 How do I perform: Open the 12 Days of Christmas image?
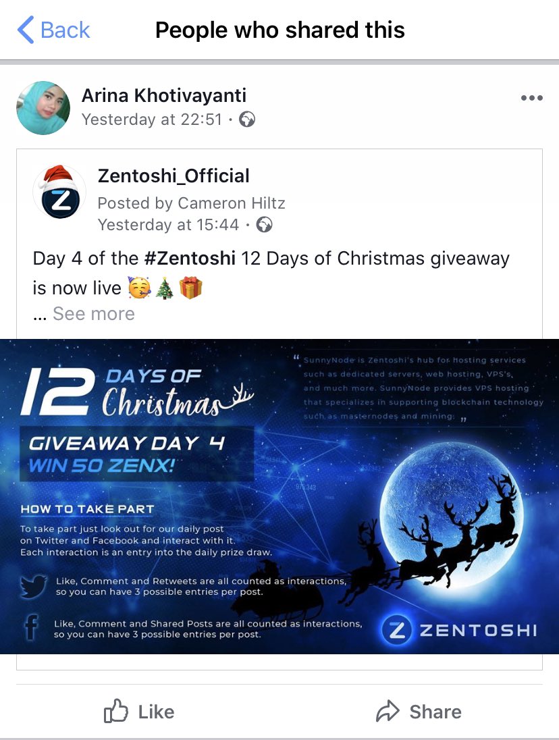tap(279, 496)
